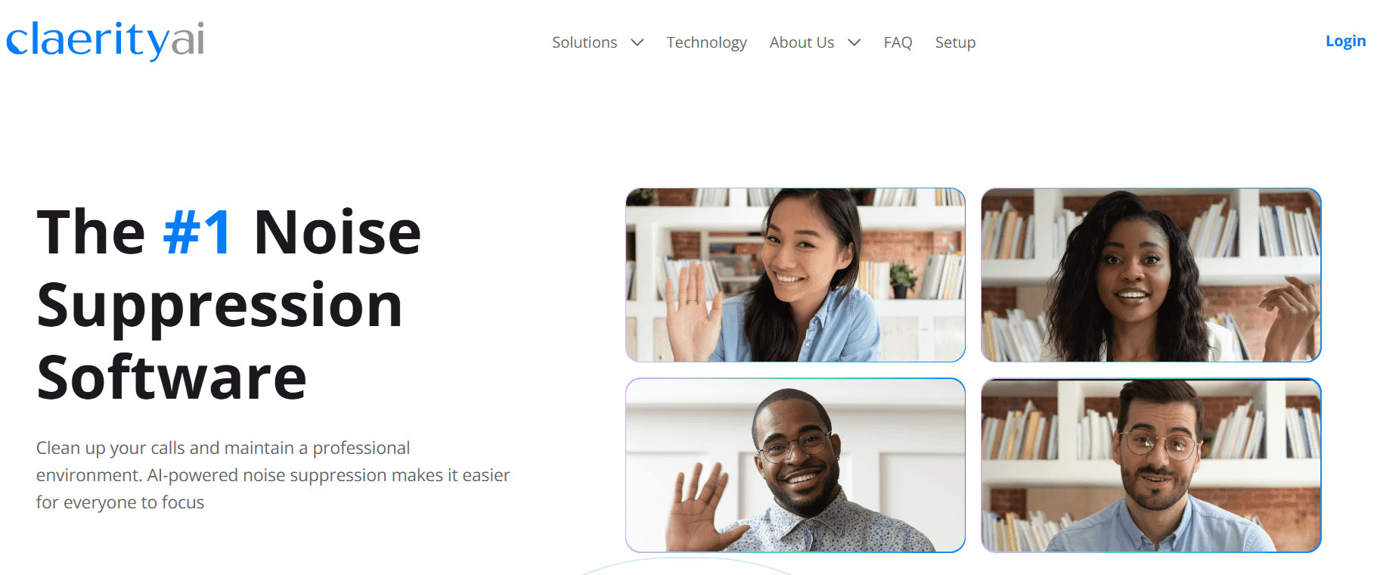This screenshot has height=575, width=1377.
Task: Expand the chevron next to Solutions
Action: click(637, 42)
